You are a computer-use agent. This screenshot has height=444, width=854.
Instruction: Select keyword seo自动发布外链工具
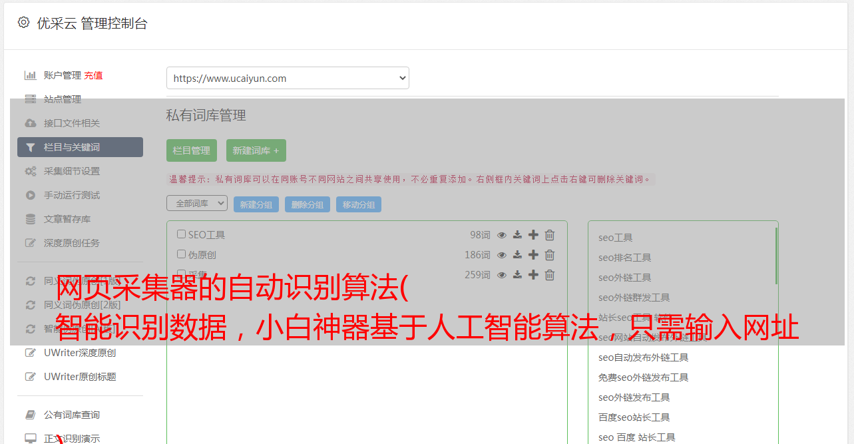[x=644, y=357]
